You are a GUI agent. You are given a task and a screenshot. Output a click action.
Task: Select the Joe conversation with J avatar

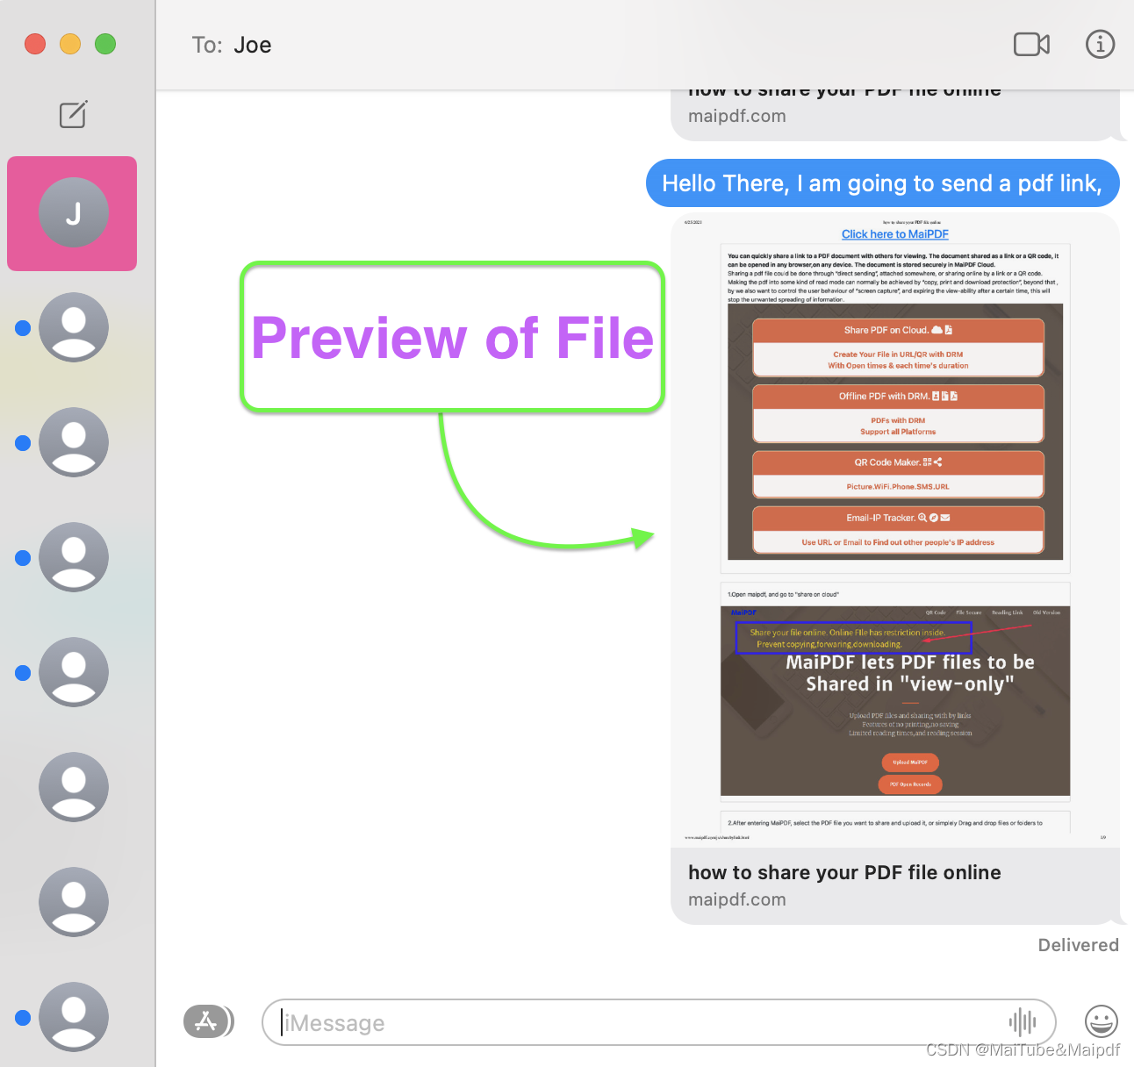tap(72, 213)
